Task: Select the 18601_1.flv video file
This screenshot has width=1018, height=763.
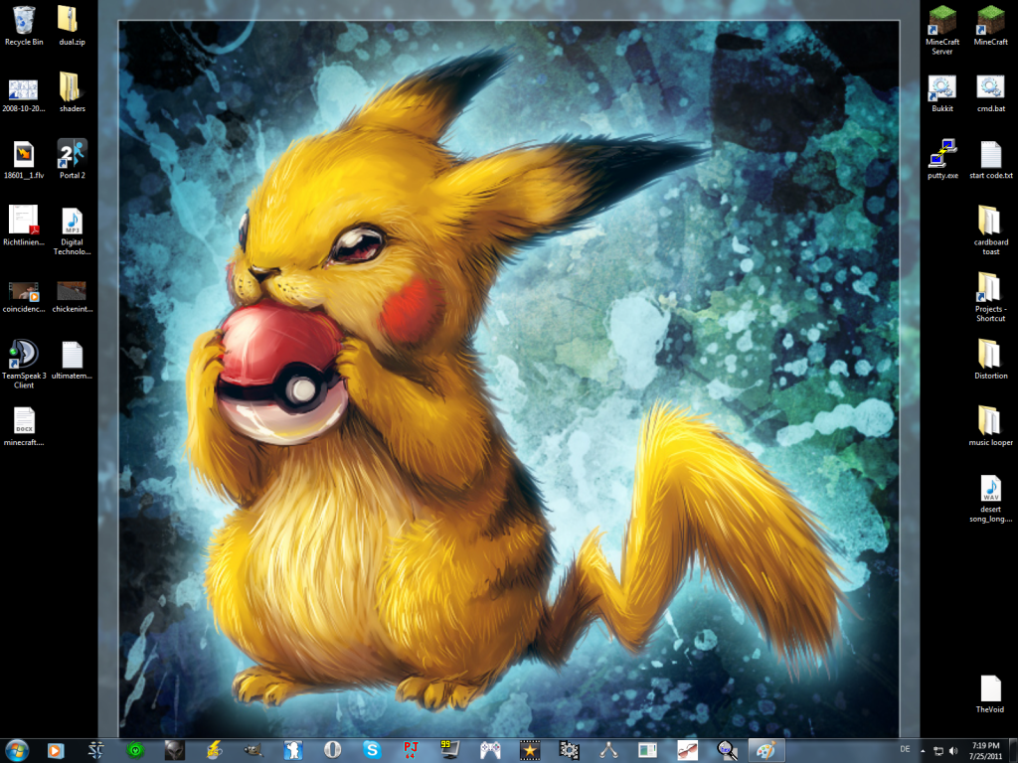Action: pyautogui.click(x=24, y=159)
